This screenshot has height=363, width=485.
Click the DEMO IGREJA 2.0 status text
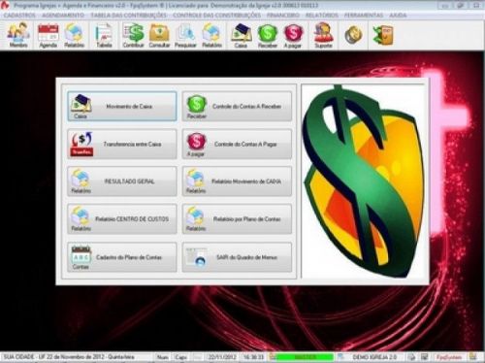(374, 357)
